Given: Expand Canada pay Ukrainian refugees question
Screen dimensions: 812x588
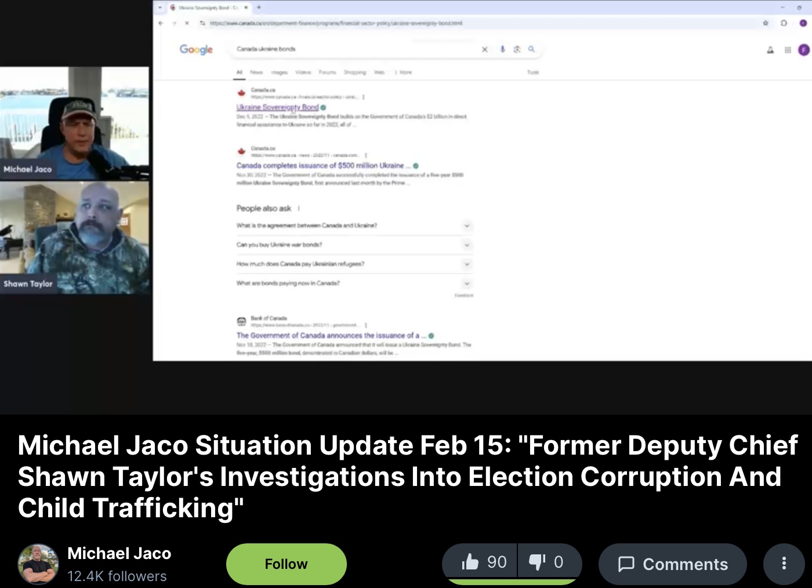Looking at the screenshot, I should coord(354,264).
